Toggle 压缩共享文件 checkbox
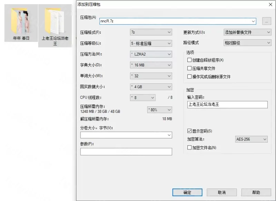This screenshot has width=276, height=201. pos(189,68)
